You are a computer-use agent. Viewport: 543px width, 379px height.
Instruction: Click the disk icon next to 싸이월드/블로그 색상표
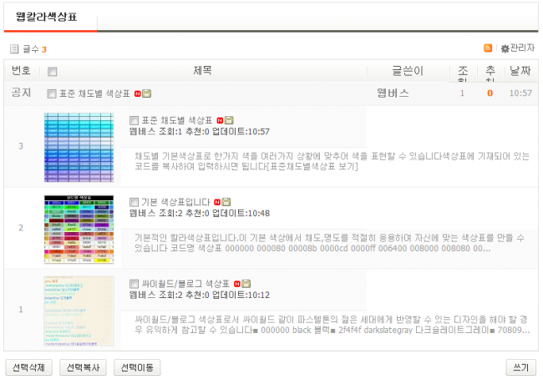click(x=246, y=284)
